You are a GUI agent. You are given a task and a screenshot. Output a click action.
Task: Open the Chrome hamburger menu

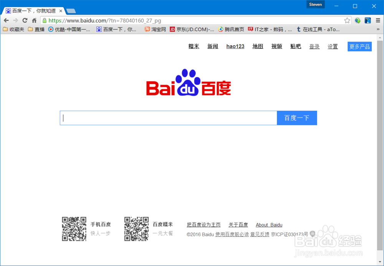point(378,21)
